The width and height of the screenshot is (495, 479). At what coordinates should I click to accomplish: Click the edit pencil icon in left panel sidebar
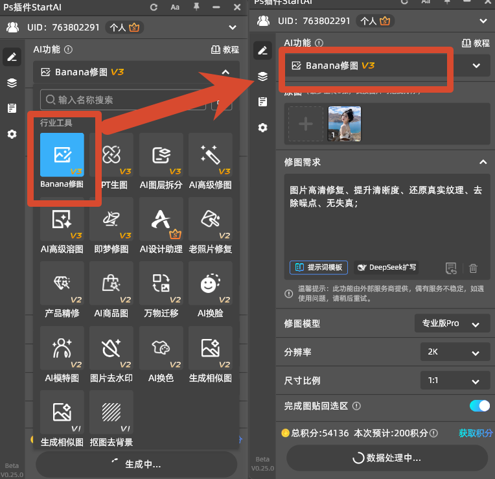click(12, 57)
